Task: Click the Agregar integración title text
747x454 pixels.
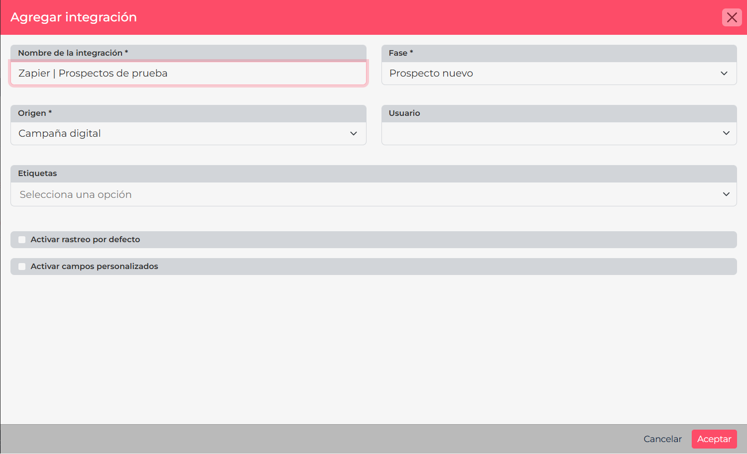Action: pos(74,17)
